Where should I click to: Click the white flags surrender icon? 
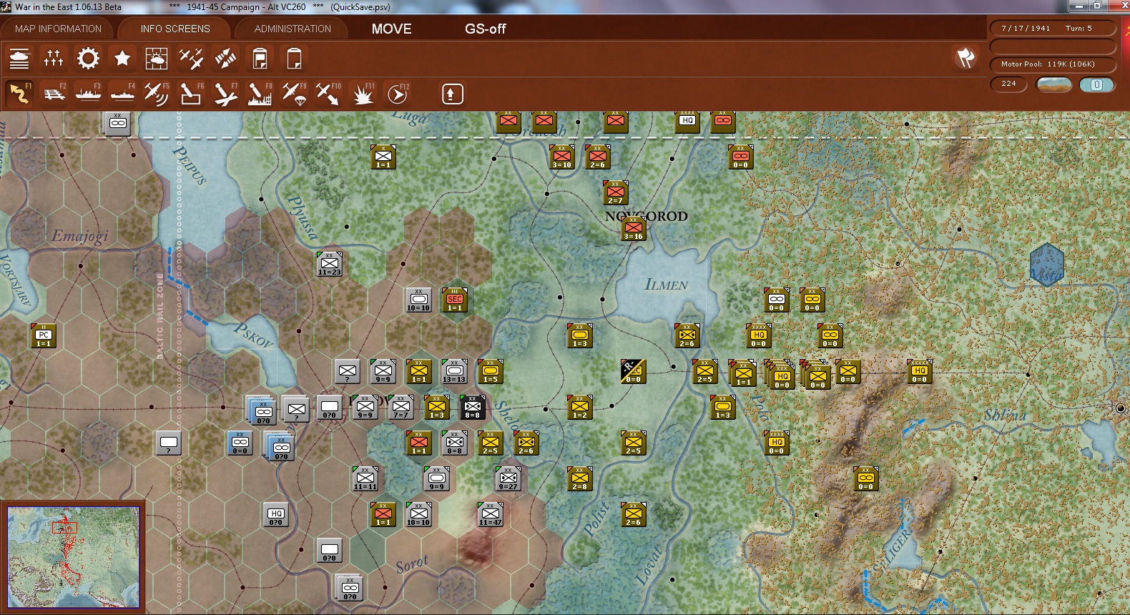pyautogui.click(x=966, y=57)
